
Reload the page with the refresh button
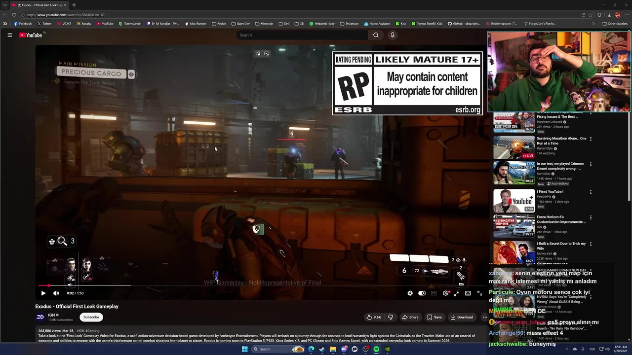coord(14,15)
